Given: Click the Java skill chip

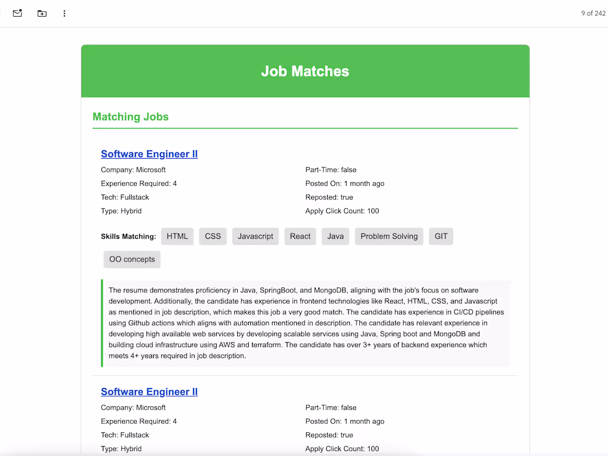Looking at the screenshot, I should tap(336, 236).
